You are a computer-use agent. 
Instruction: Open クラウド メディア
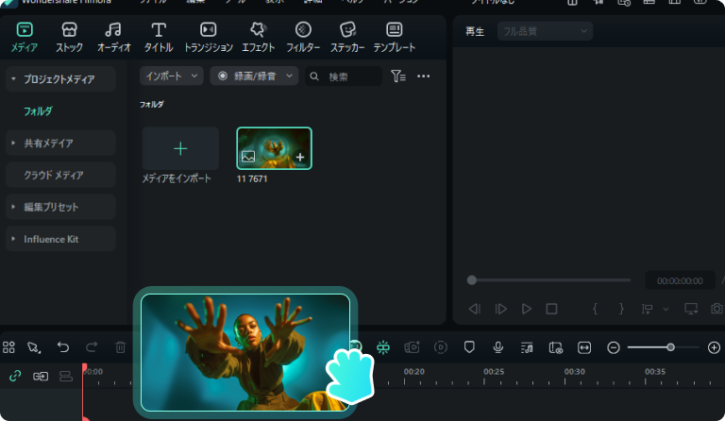[60, 175]
